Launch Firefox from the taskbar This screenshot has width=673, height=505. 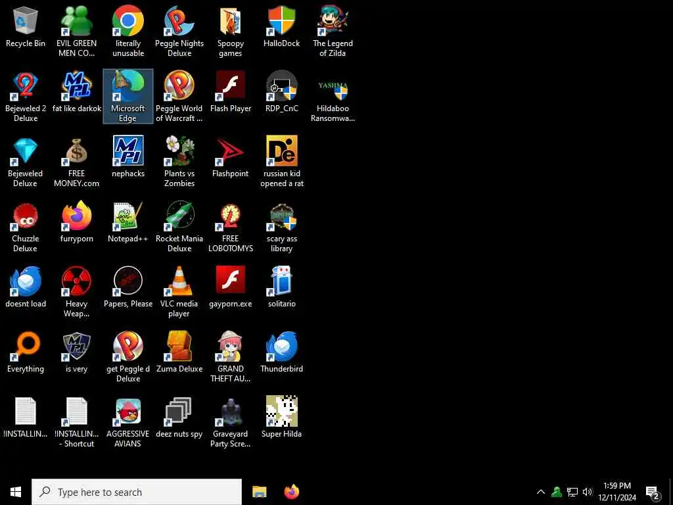point(292,492)
